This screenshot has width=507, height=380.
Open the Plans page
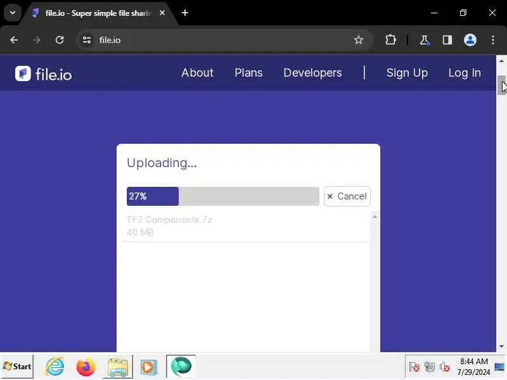tap(248, 73)
